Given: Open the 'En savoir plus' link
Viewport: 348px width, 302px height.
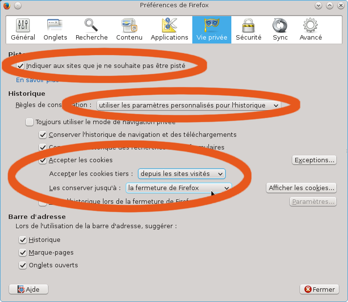Looking at the screenshot, I should [37, 80].
